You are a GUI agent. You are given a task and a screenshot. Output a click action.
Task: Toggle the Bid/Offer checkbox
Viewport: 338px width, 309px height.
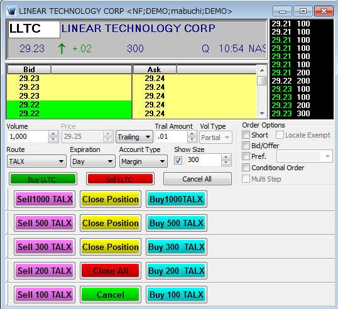tap(246, 146)
